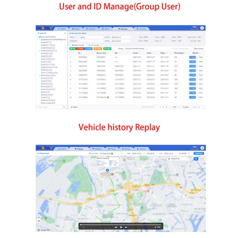Open the Filter settings in replay bar
Screen dimensions: 238x238
tap(157, 227)
